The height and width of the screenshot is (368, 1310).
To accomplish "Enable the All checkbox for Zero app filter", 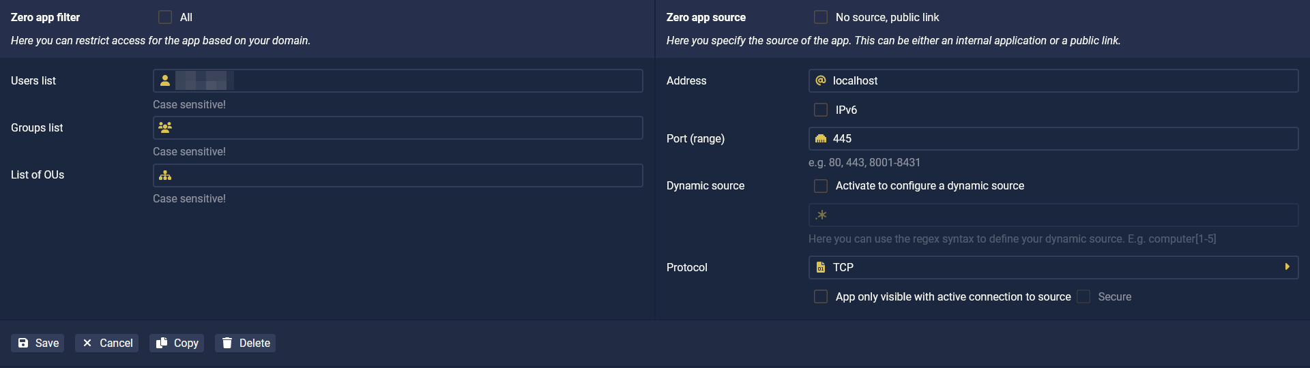I will coord(165,17).
